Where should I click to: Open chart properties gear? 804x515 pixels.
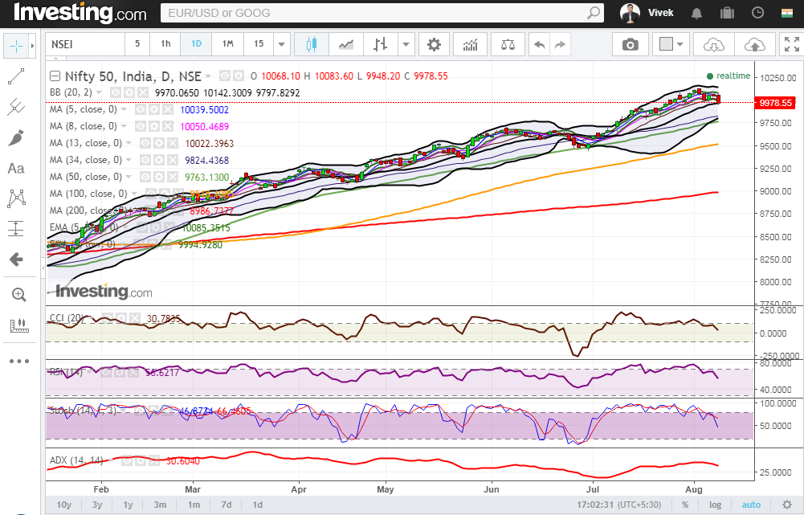click(x=434, y=45)
